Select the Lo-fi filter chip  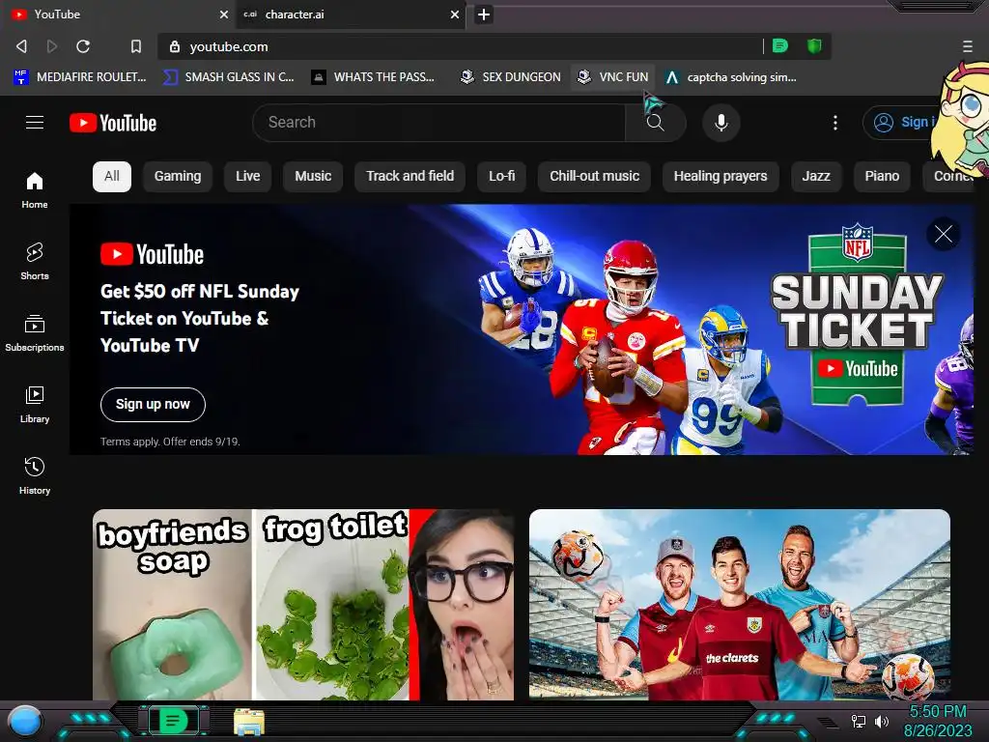(x=501, y=177)
